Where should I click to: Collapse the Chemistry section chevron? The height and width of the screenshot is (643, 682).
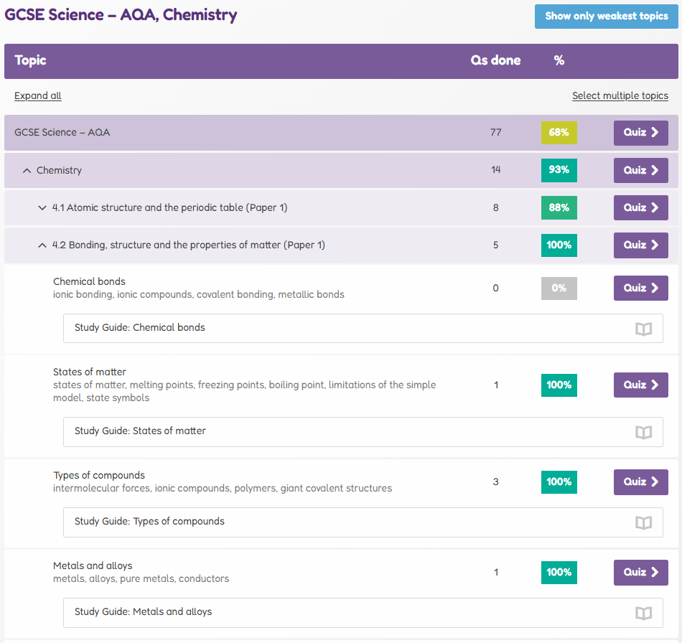click(27, 170)
